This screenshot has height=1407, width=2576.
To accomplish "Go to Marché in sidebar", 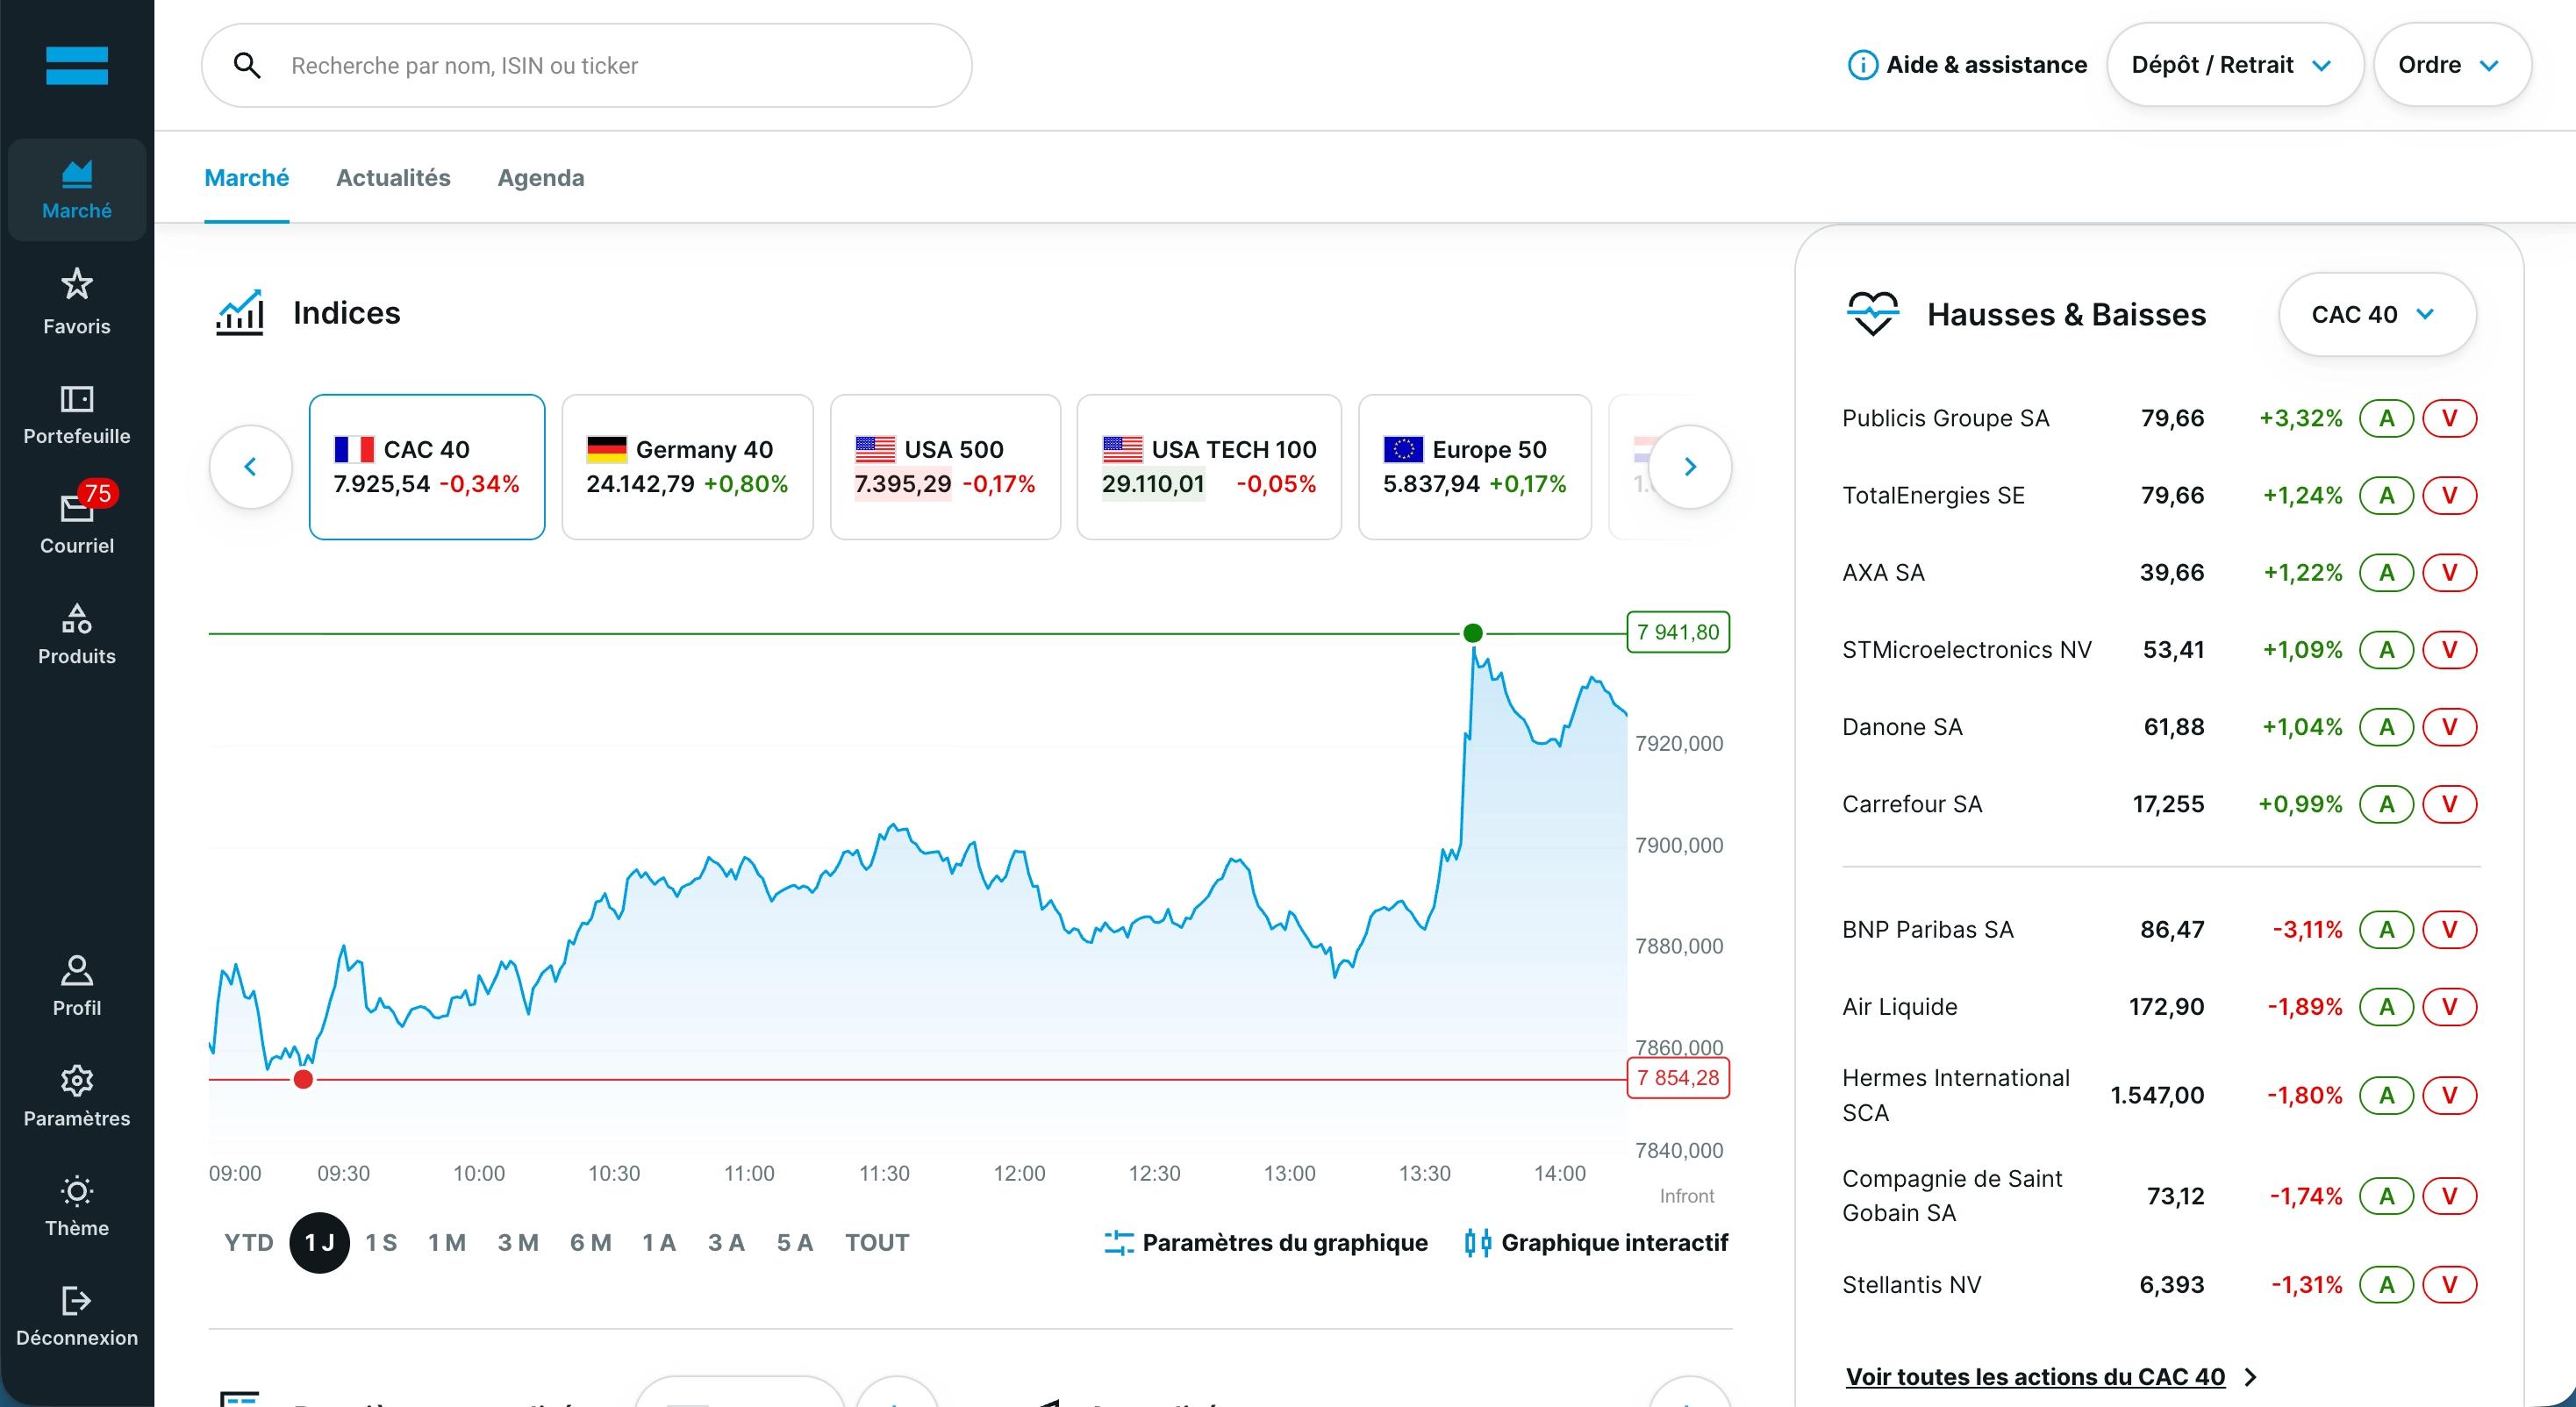I will (x=77, y=190).
